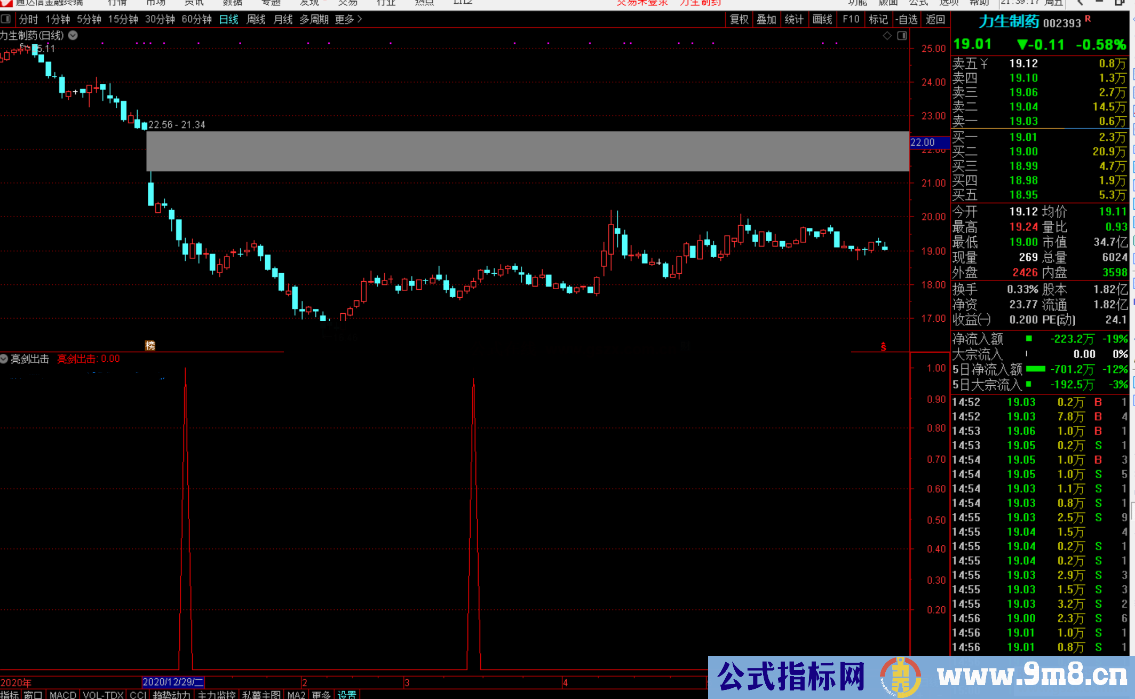
Task: Click the 买一 price 19.01
Action: [1023, 137]
